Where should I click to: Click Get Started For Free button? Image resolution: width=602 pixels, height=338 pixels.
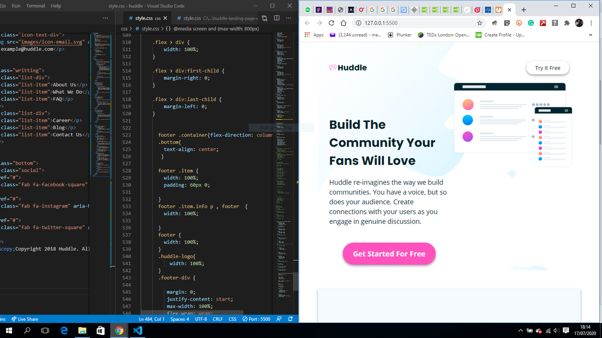[389, 254]
